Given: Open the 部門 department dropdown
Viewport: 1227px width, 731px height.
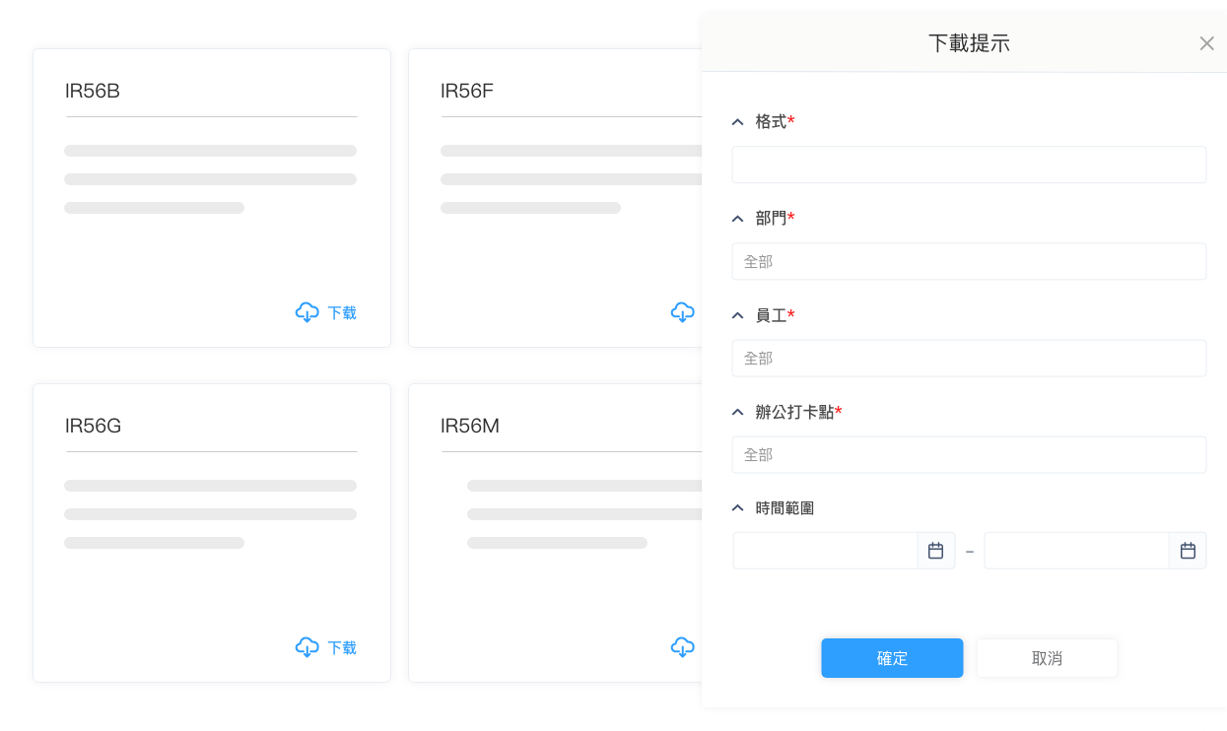Looking at the screenshot, I should 968,261.
